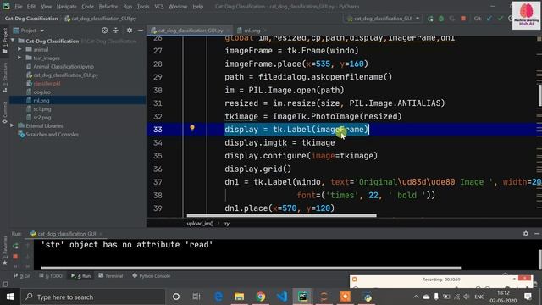This screenshot has width=542, height=305.
Task: Click the rerun icon in top toolbar
Action: point(430,19)
